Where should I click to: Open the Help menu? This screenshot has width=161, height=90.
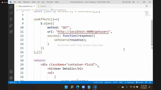point(57,2)
